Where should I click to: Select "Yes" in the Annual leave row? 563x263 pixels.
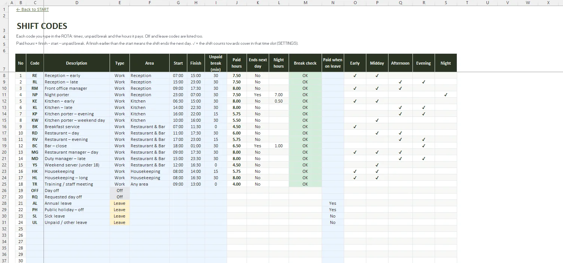[x=333, y=203]
